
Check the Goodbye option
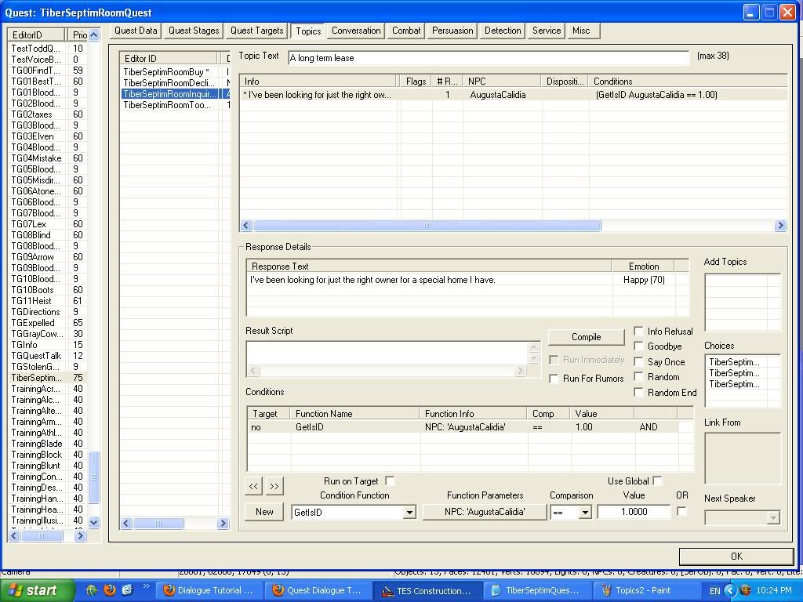pyautogui.click(x=638, y=346)
